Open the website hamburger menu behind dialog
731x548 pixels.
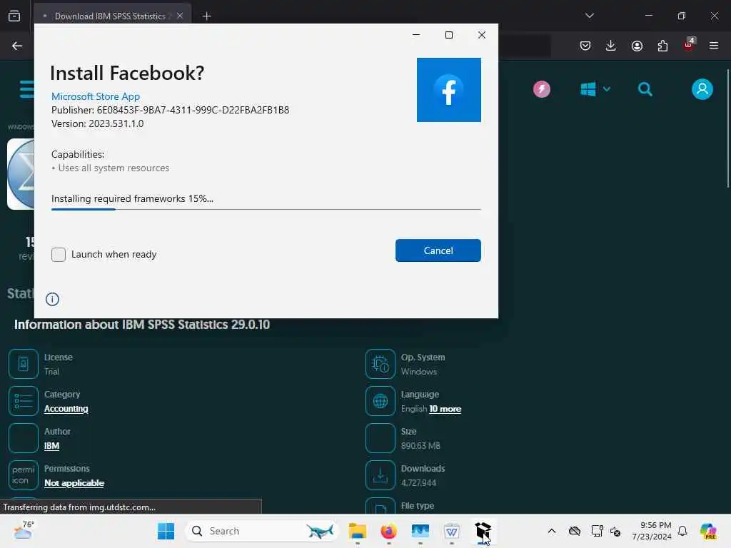(x=27, y=89)
